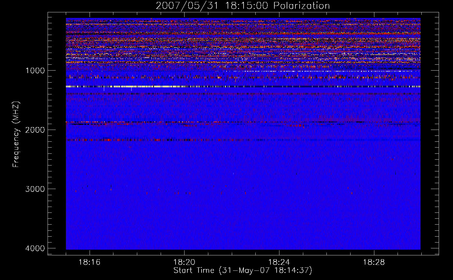Click the 4000 frequency tick label

click(35, 248)
